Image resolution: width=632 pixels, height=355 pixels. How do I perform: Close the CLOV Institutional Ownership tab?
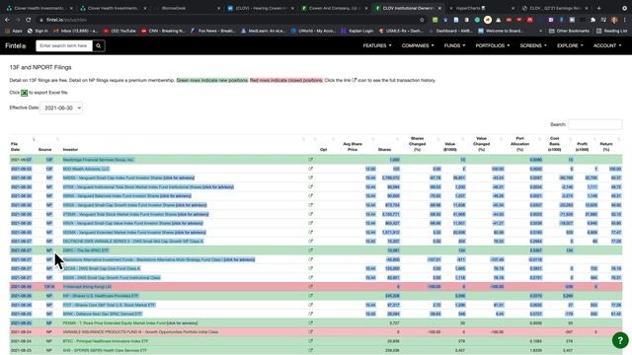click(x=439, y=8)
